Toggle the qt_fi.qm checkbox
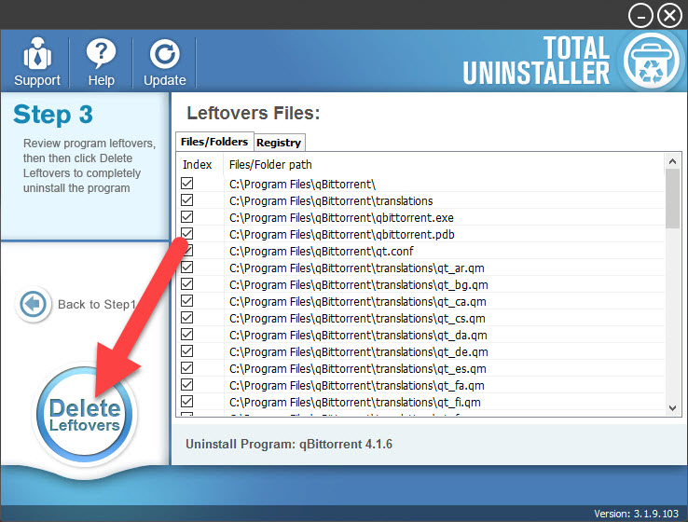 187,402
